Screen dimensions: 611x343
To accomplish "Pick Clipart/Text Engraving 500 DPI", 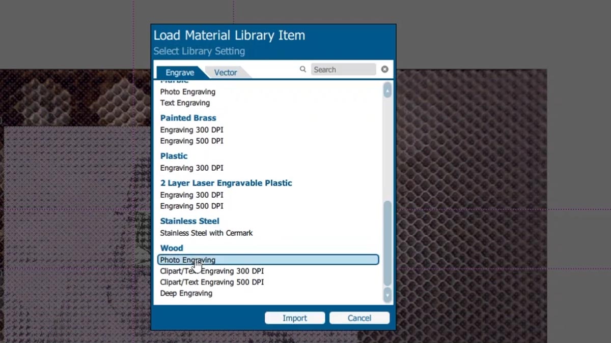I will pyautogui.click(x=212, y=282).
